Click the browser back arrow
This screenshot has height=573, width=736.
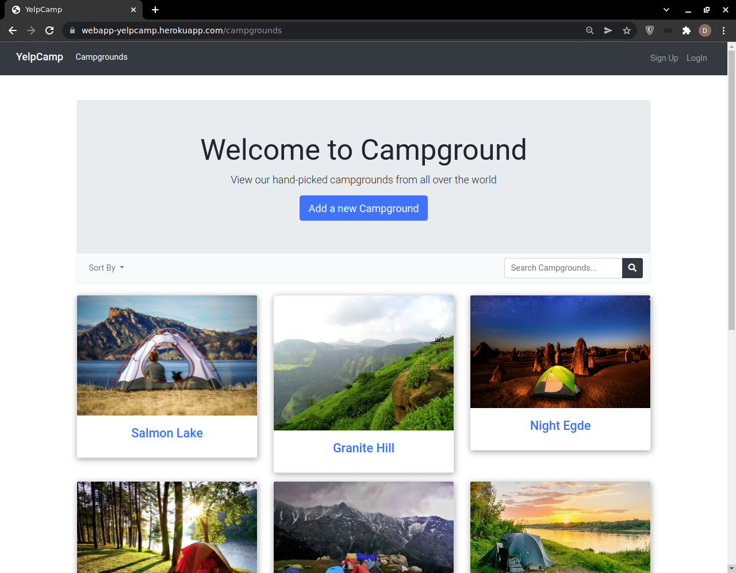13,30
